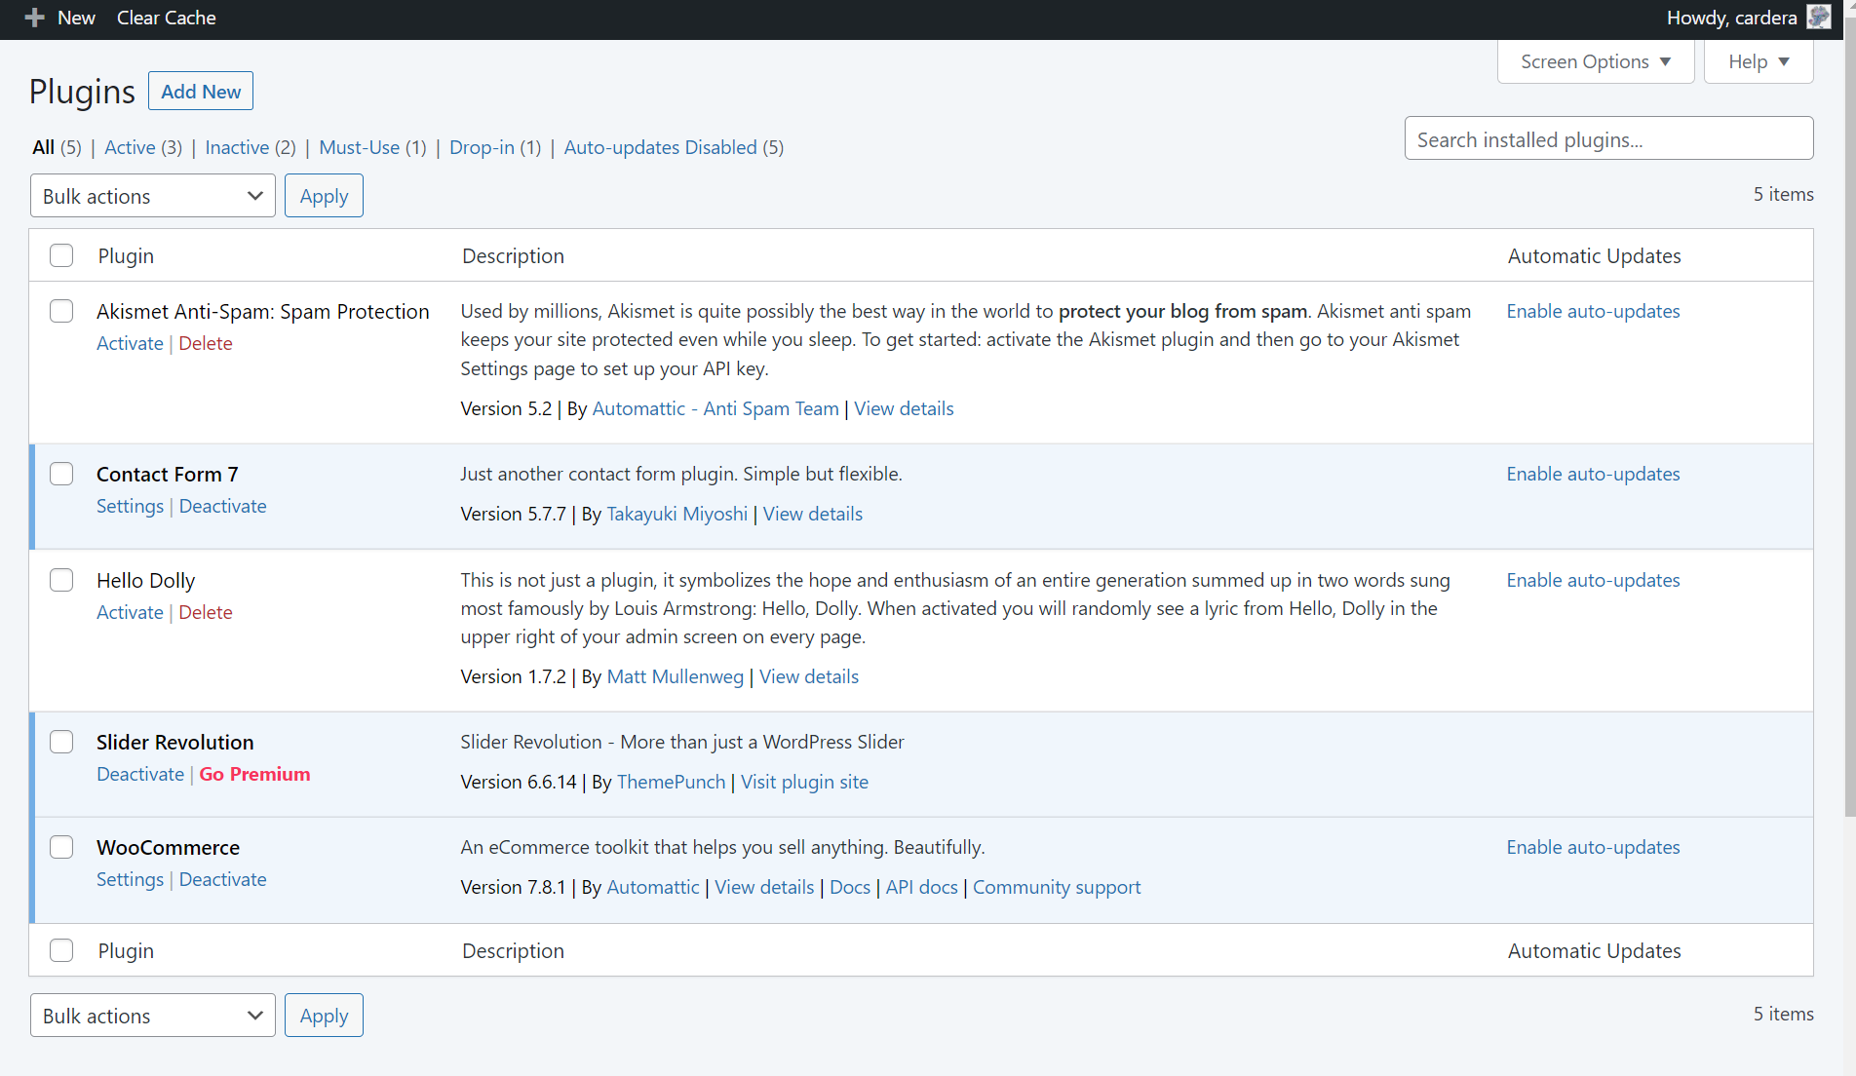Viewport: 1856px width, 1076px height.
Task: Focus the Search installed plugins field
Action: pos(1608,138)
